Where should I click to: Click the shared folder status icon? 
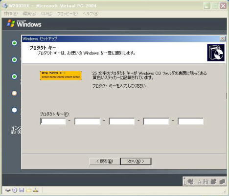point(28,190)
